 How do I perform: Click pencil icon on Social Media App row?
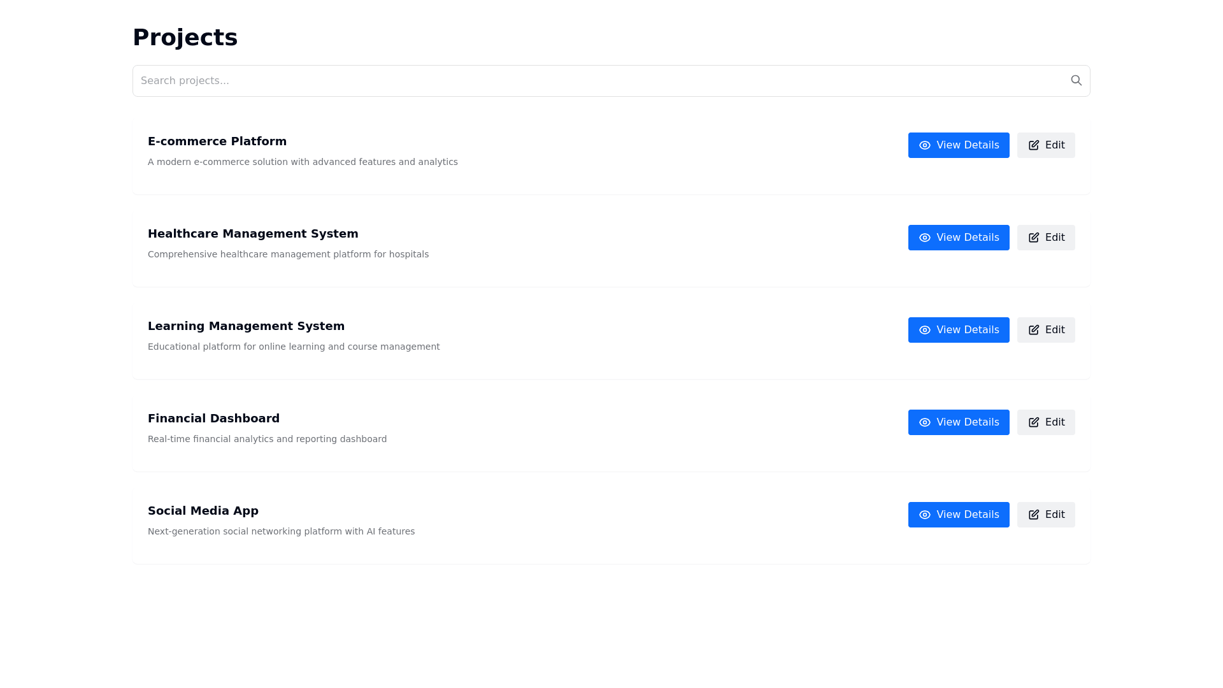(x=1034, y=515)
